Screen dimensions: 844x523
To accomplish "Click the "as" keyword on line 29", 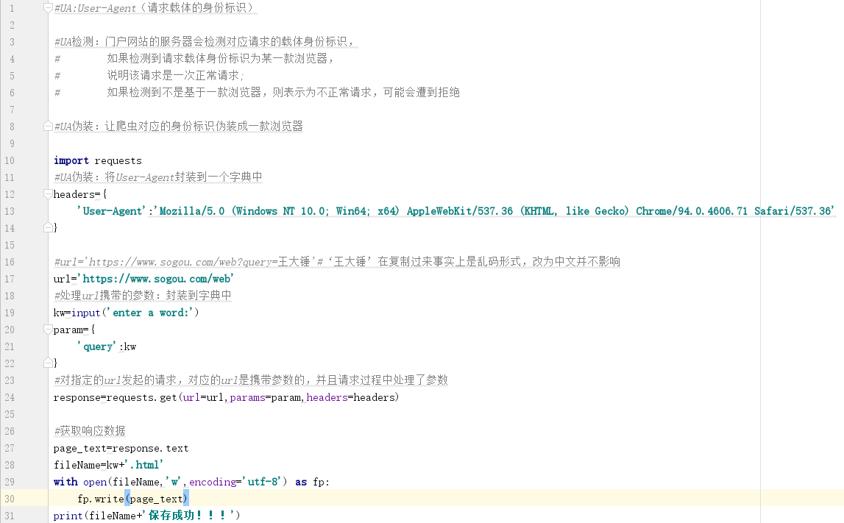I will pyautogui.click(x=301, y=482).
